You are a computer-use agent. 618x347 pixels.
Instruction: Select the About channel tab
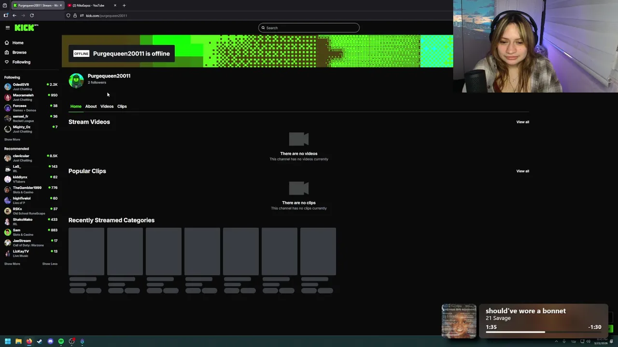(x=91, y=107)
